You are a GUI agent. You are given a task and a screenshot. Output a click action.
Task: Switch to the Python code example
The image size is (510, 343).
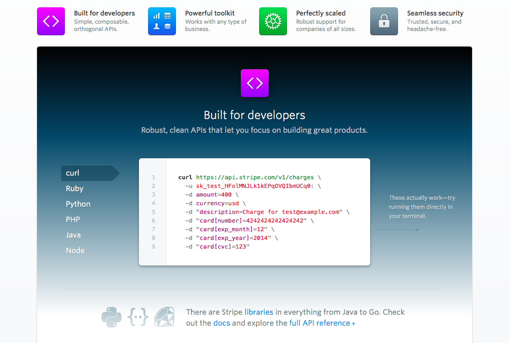click(78, 204)
